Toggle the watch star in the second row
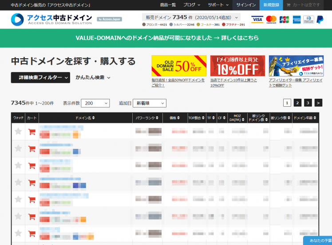Viewport: 332px width, 245px height. pos(18,148)
